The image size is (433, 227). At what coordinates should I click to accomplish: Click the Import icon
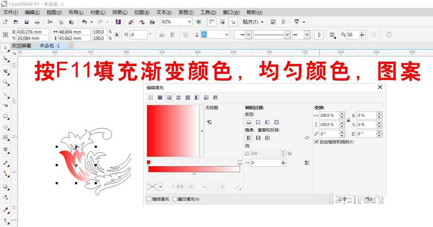(x=131, y=22)
